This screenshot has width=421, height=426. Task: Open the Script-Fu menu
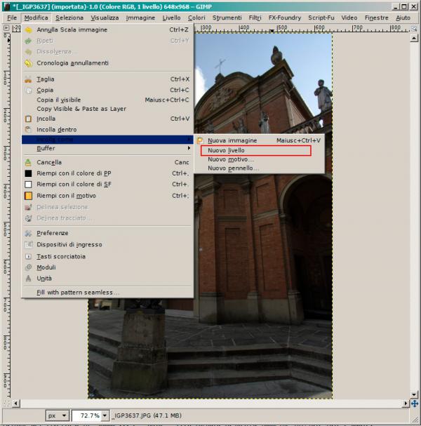[321, 18]
